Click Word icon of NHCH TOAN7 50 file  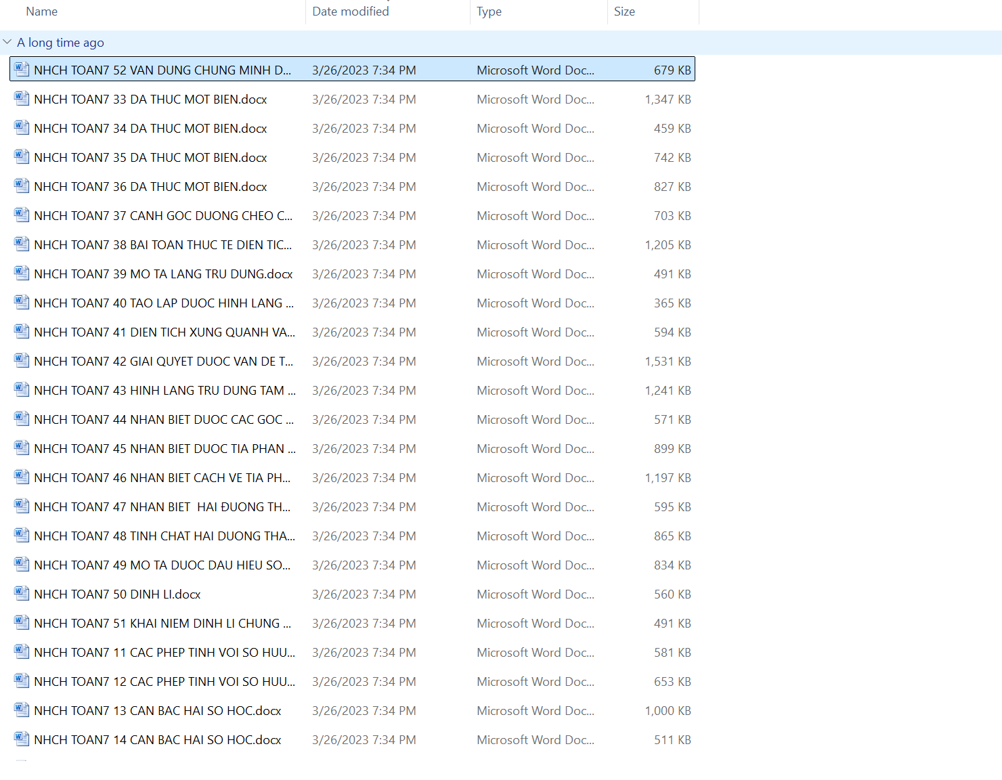pos(22,593)
